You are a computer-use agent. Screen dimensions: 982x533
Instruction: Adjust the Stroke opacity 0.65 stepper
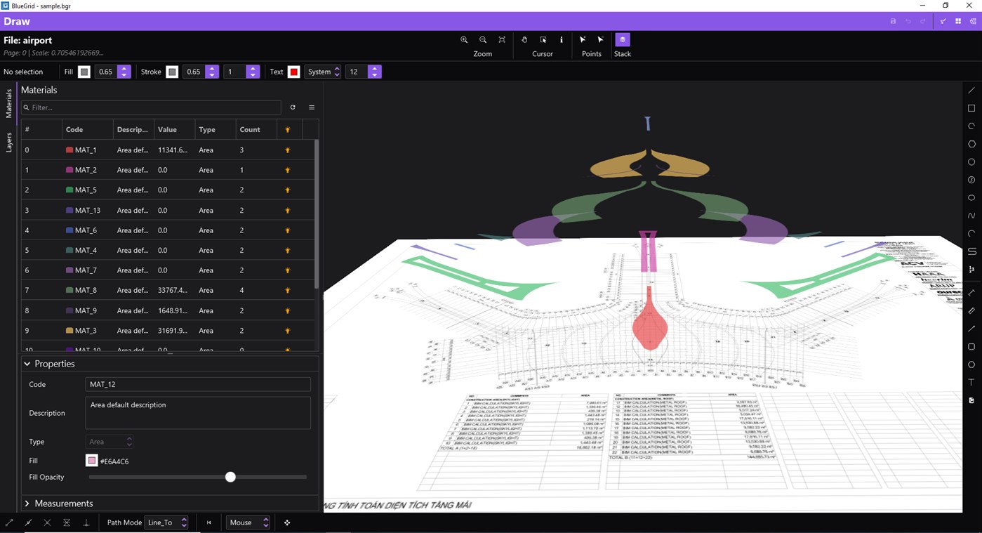212,72
